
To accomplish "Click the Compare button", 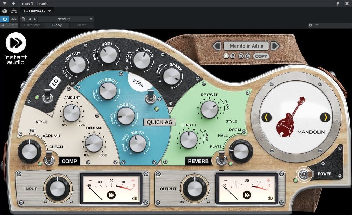I will tap(32, 25).
